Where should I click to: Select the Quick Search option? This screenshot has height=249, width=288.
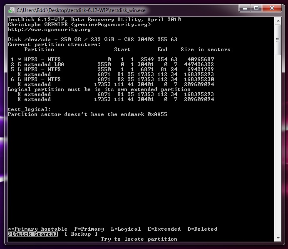click(x=33, y=234)
